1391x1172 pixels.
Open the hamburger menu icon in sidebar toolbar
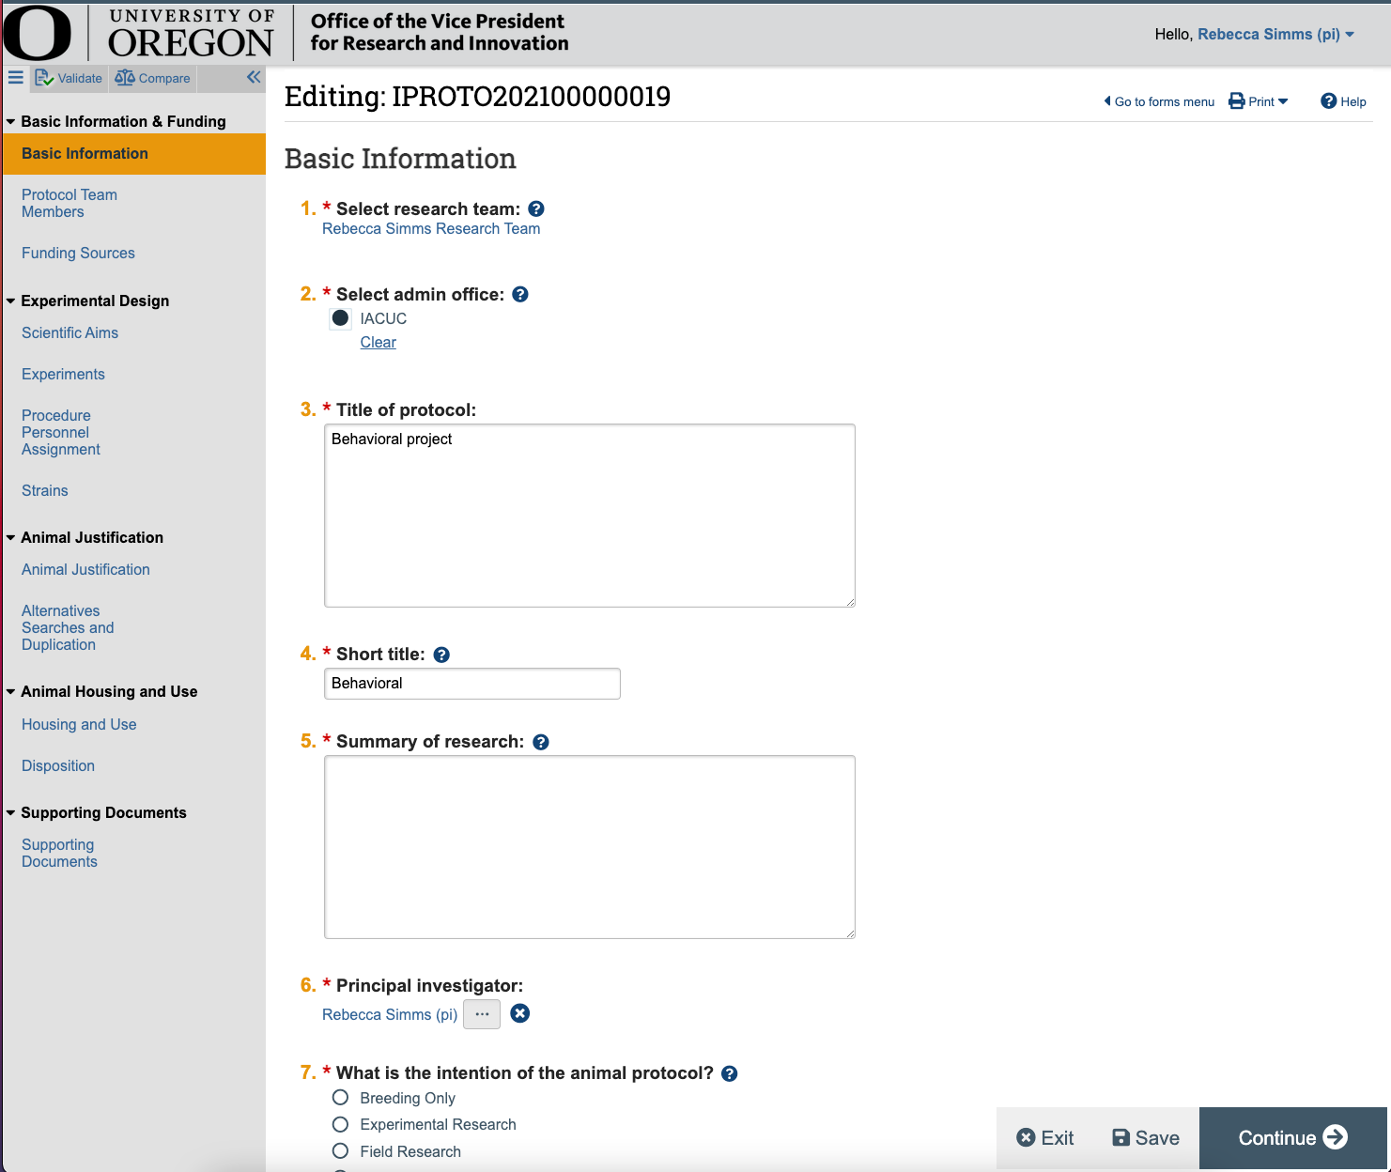[x=15, y=78]
